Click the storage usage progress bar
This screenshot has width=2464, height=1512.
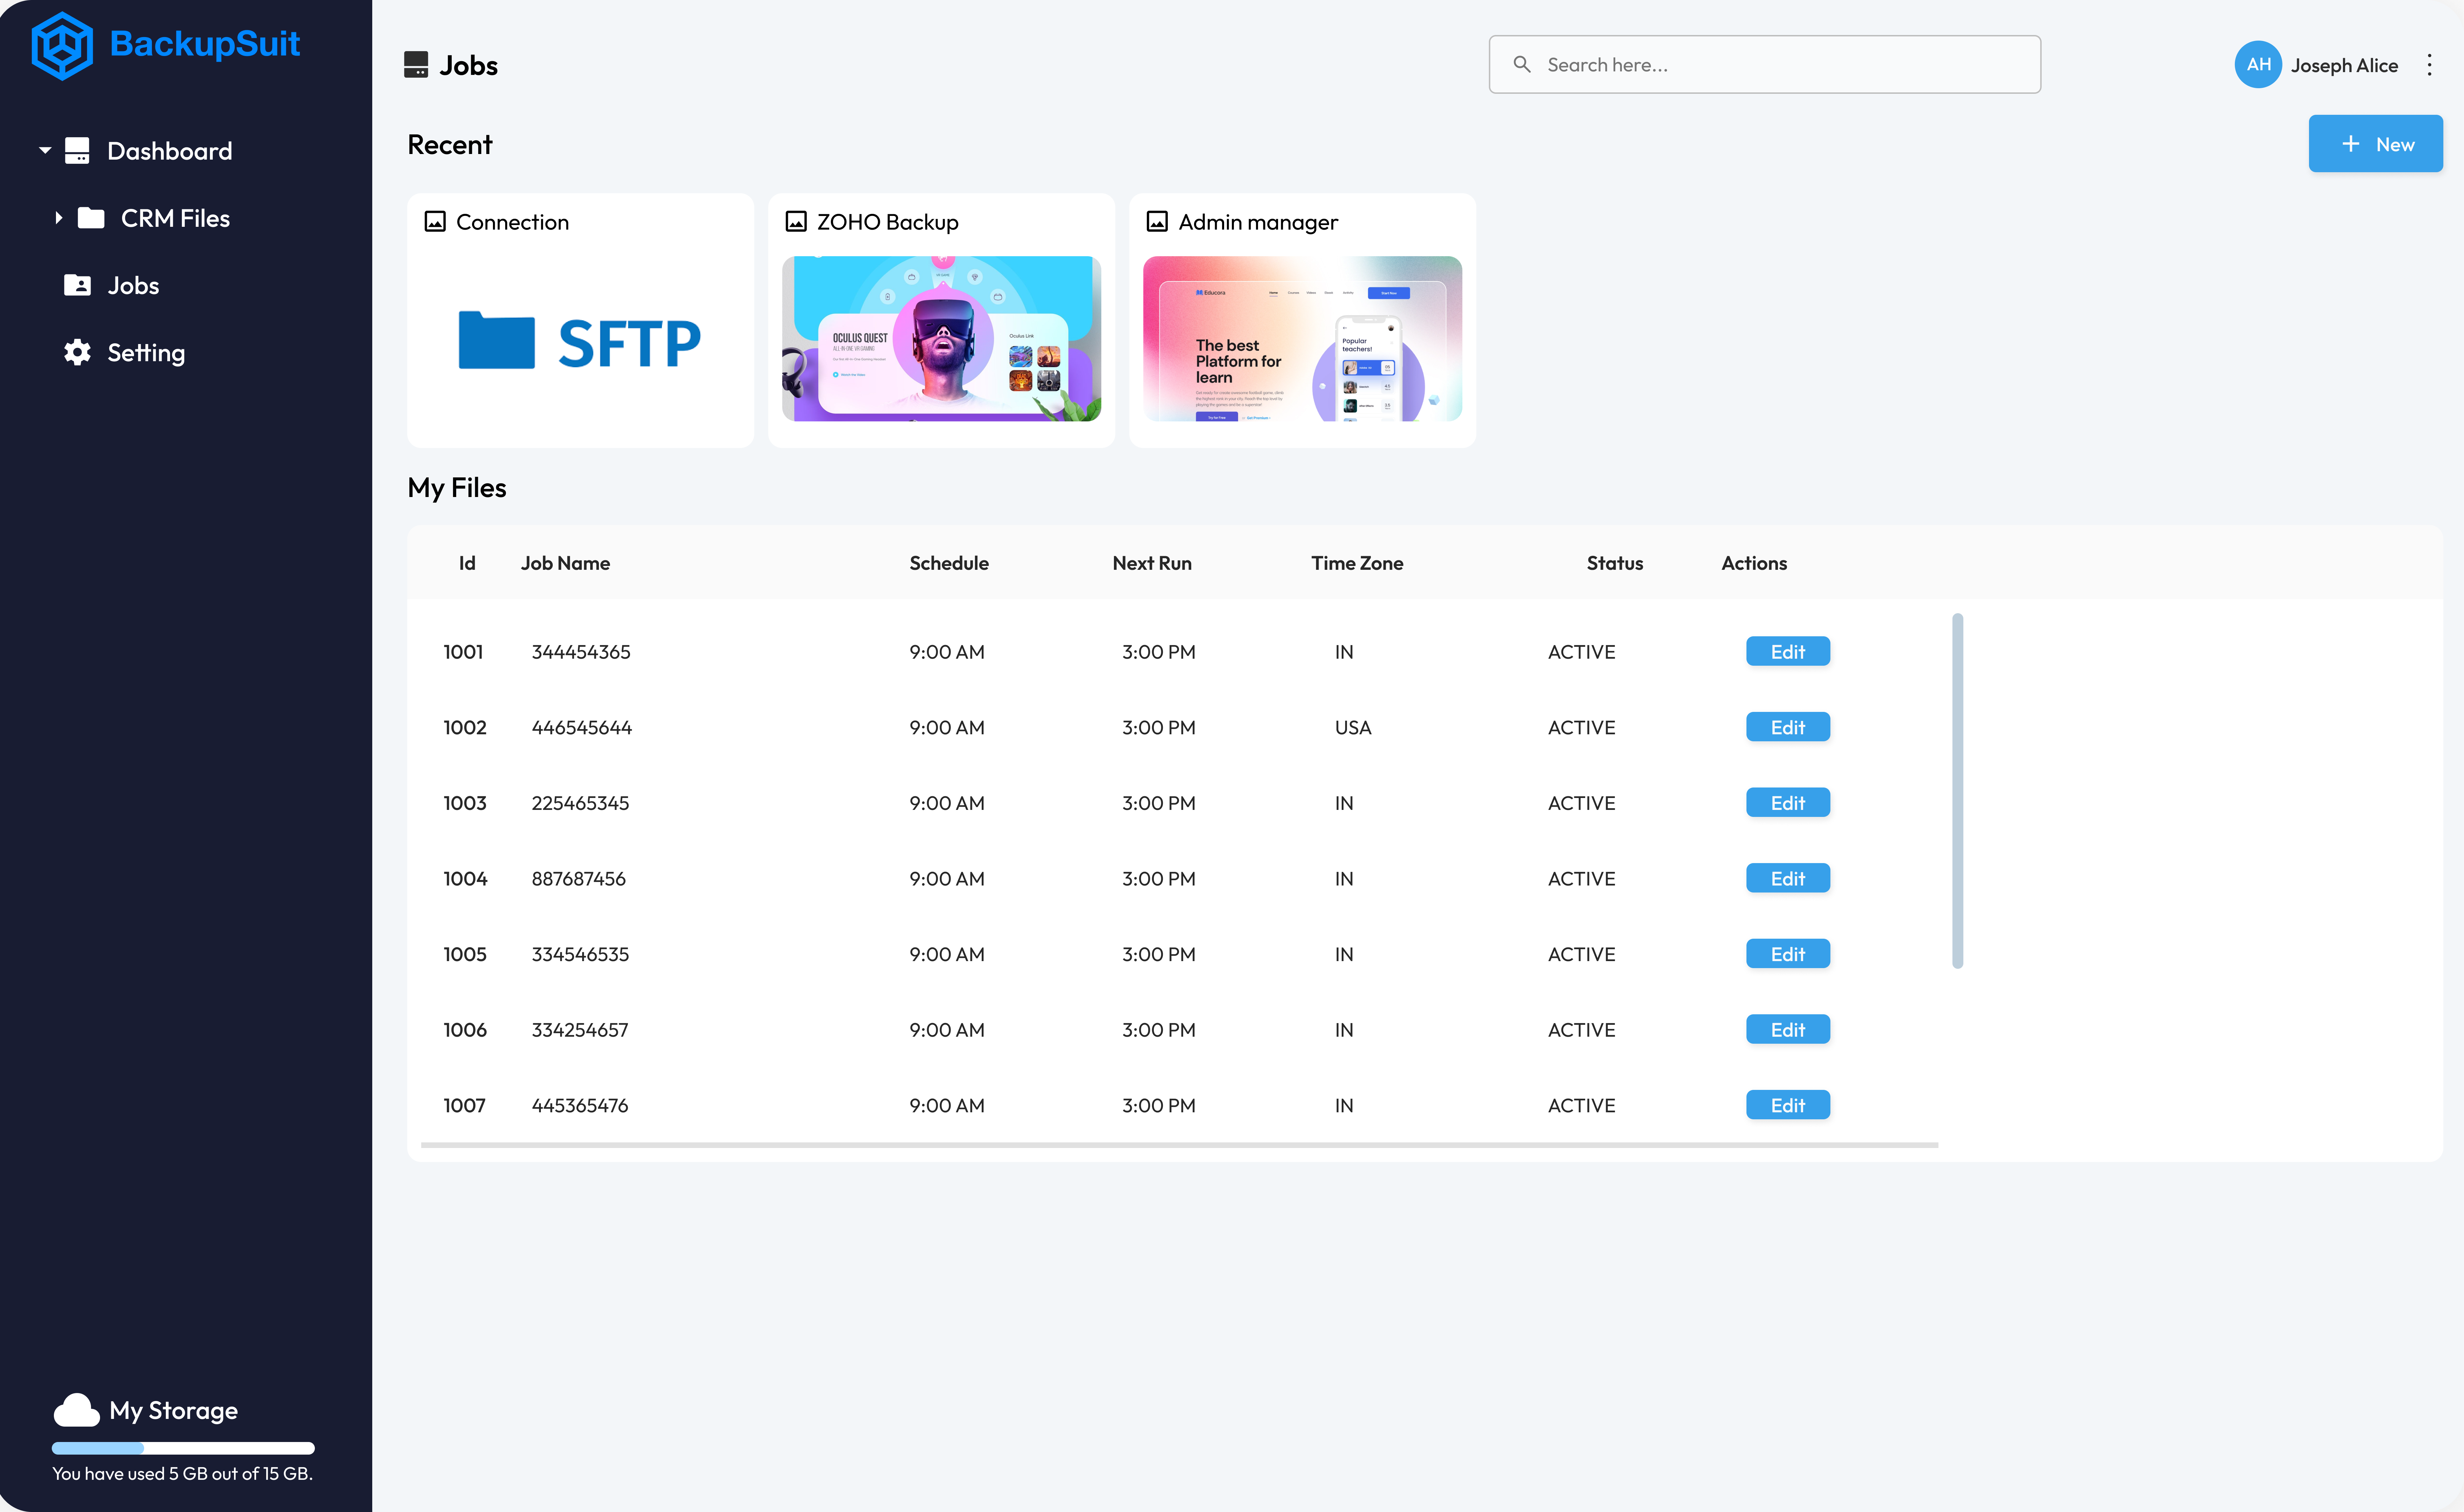(183, 1447)
